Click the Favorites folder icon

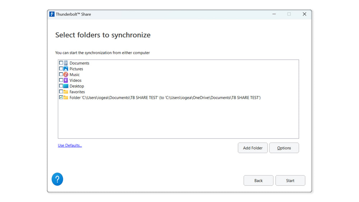click(66, 92)
